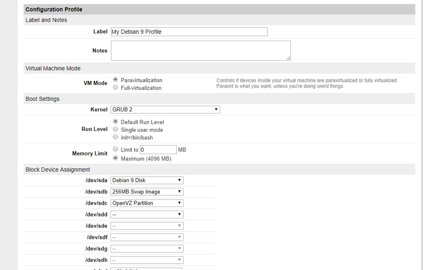Select Full-virtualization mode

tap(115, 87)
